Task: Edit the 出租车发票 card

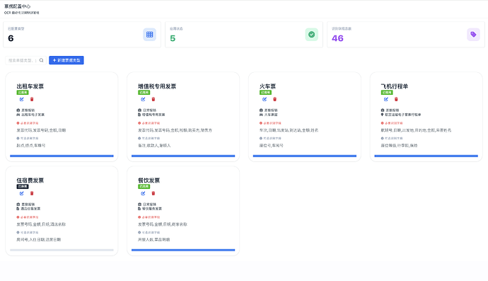Action: tap(21, 99)
